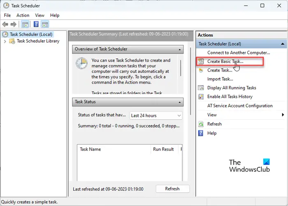Image resolution: width=288 pixels, height=206 pixels.
Task: Click the Task Scheduler (Local) tree clock icon
Action: coord(5,35)
